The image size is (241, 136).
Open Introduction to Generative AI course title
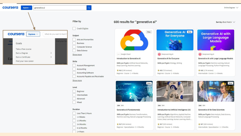point(129,58)
